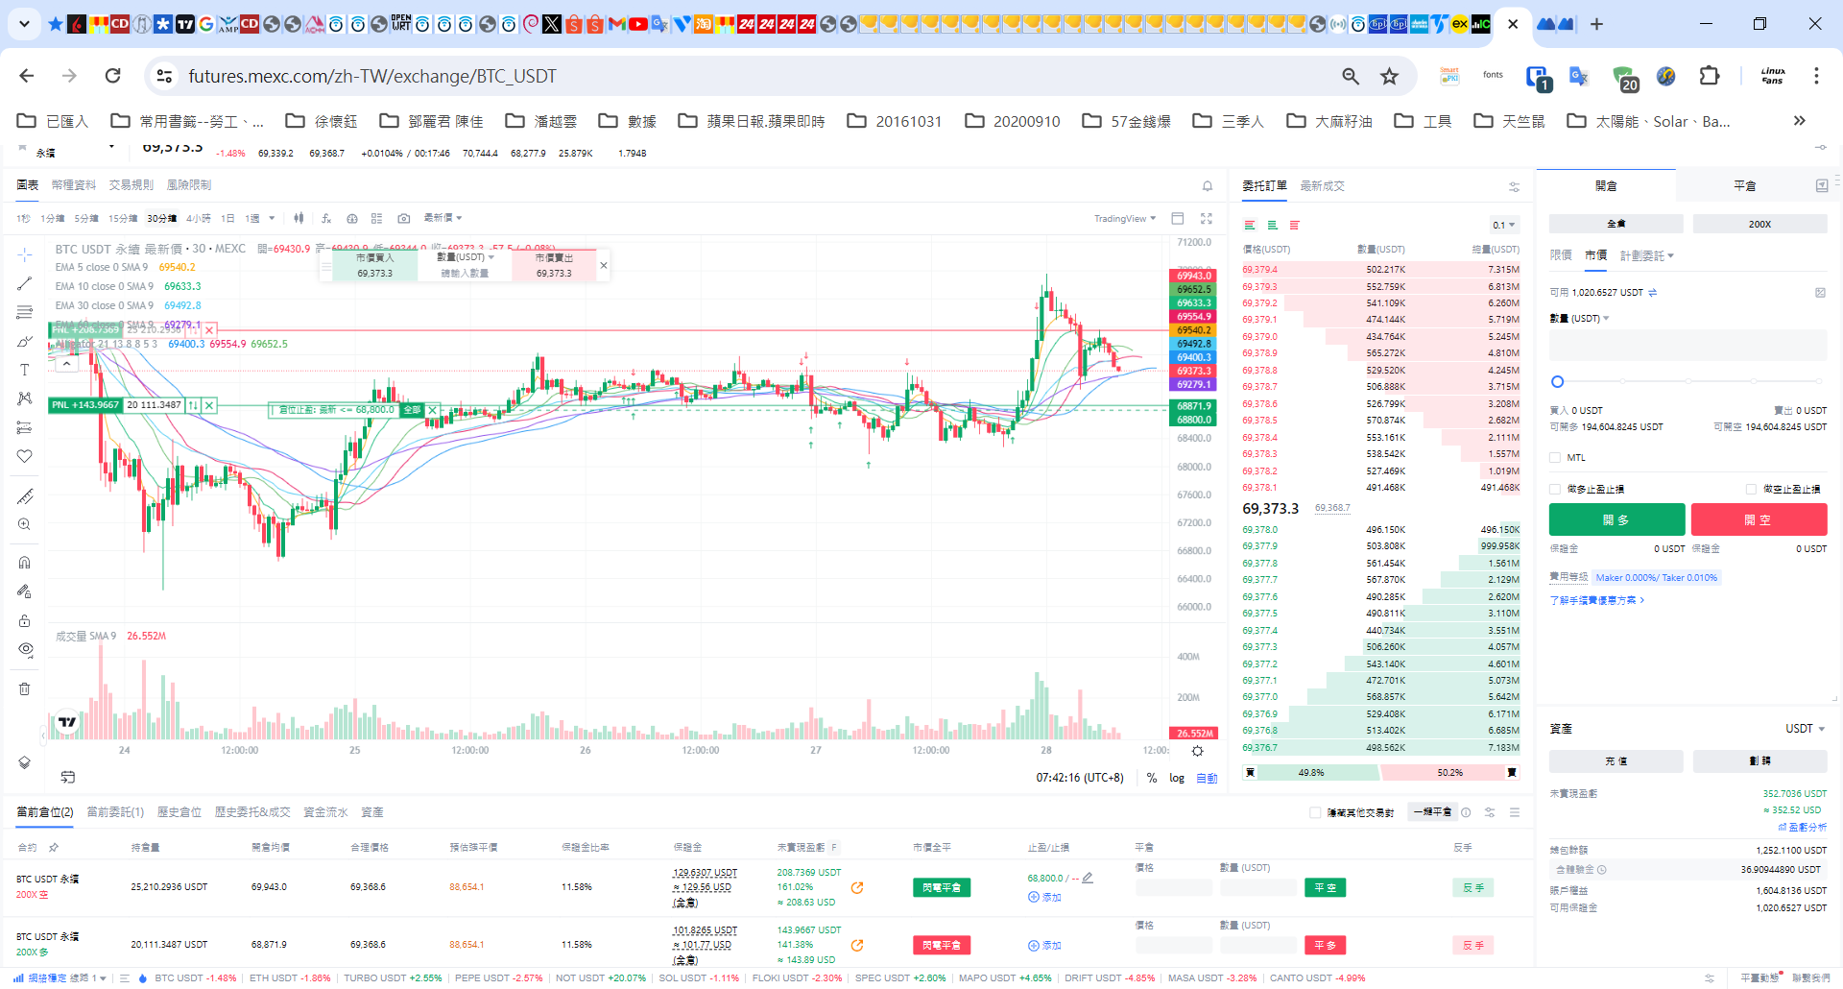Show both bids and asks order book view
Image resolution: width=1843 pixels, height=989 pixels.
1250,225
